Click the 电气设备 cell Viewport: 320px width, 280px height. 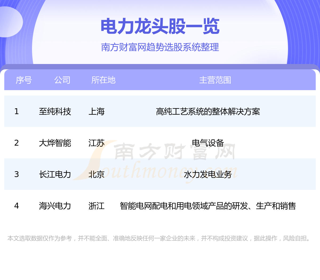click(x=208, y=143)
